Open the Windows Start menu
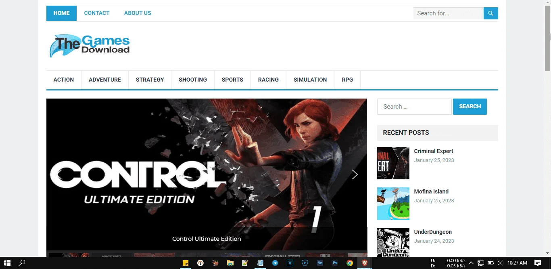551x269 pixels. tap(7, 263)
